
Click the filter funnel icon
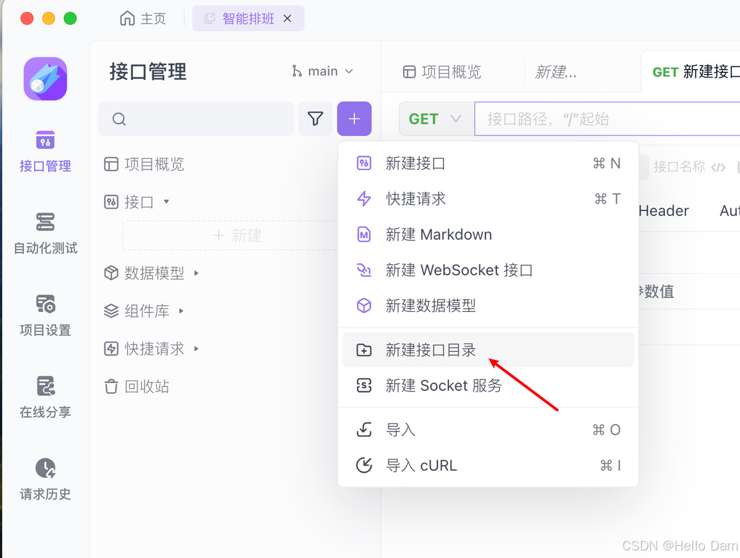point(315,119)
